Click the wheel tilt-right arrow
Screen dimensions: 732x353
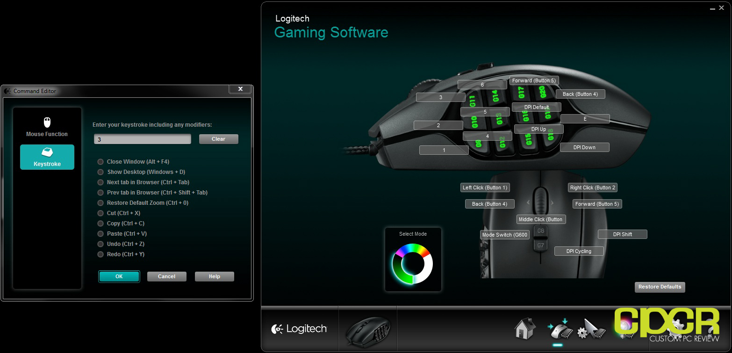(x=552, y=203)
